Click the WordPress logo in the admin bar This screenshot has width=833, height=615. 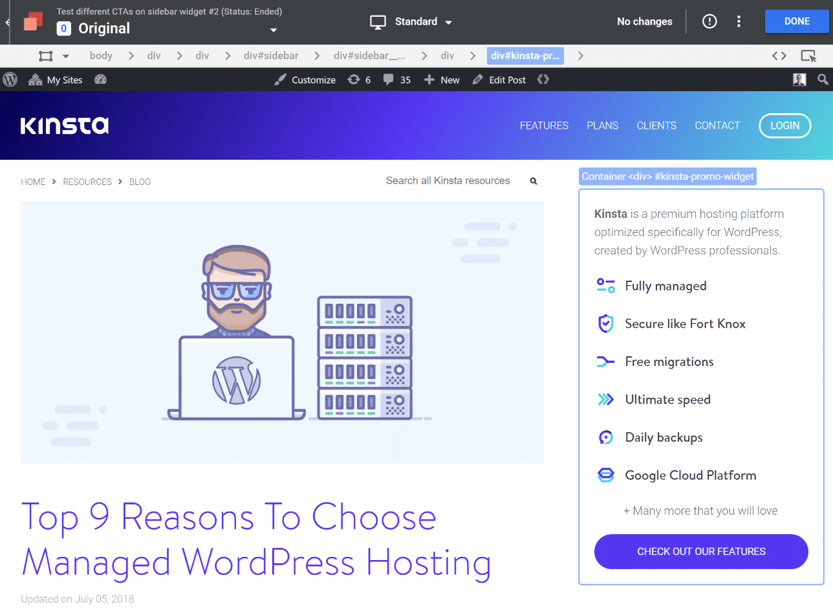[x=10, y=80]
